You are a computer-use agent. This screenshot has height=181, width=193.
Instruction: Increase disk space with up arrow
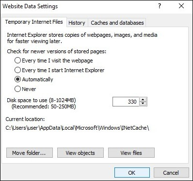(143, 100)
